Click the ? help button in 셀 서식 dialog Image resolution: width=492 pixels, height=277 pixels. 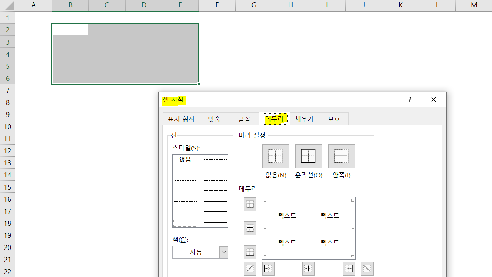[409, 100]
